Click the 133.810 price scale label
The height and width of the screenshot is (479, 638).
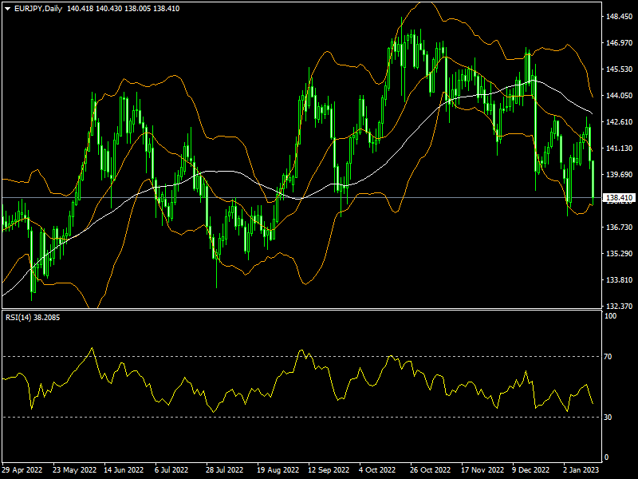point(620,280)
